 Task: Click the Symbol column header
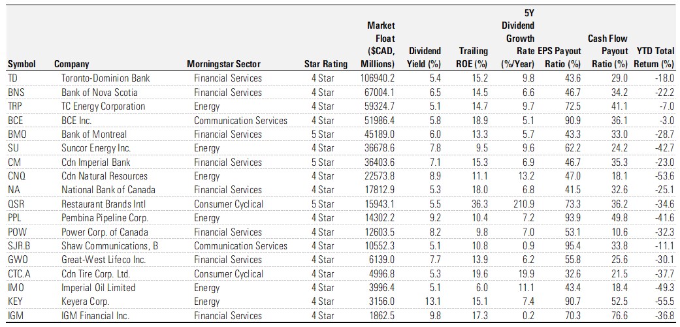pyautogui.click(x=22, y=64)
